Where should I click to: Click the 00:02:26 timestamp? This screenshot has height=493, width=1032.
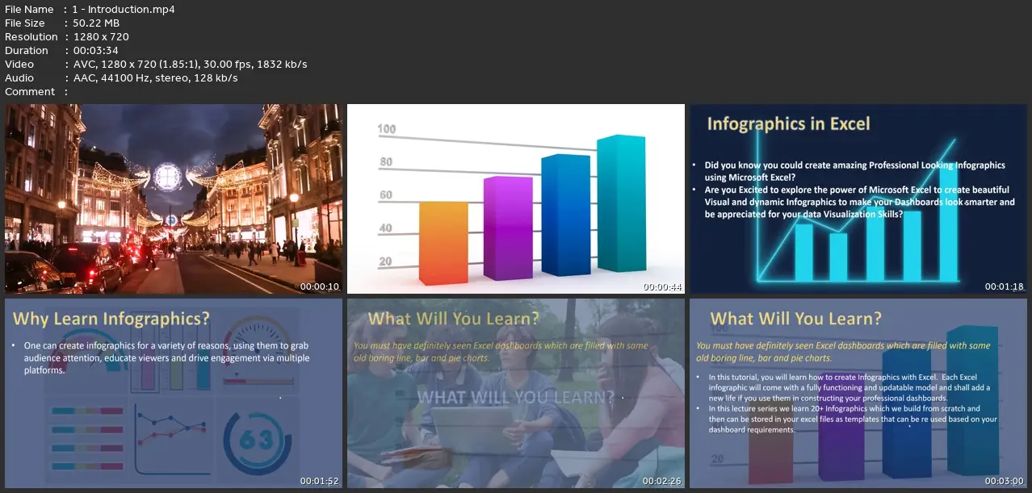click(x=662, y=482)
